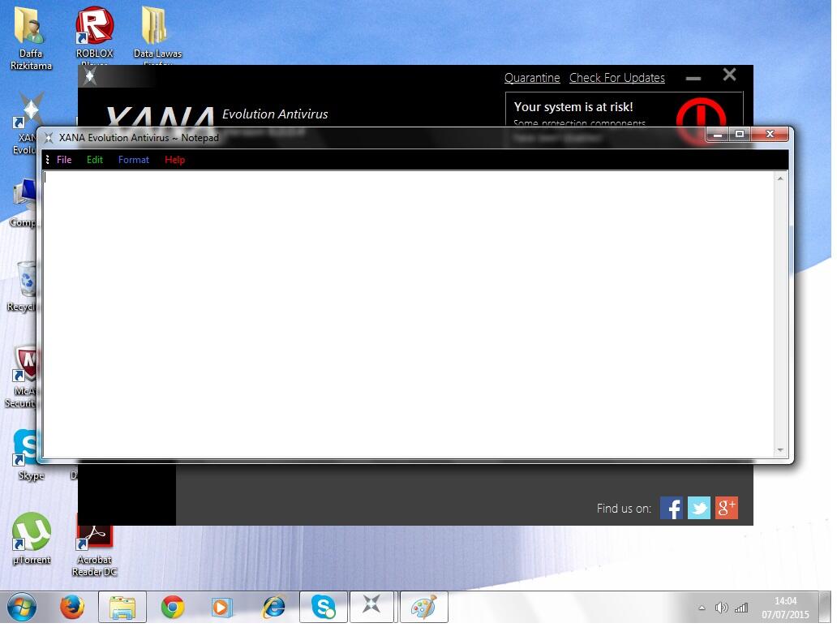Select the Data Lawas Firefox folder
837x636 pixels.
[157, 36]
